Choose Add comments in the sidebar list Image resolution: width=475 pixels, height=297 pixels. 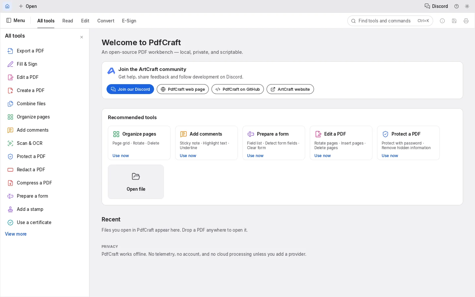tap(45, 130)
